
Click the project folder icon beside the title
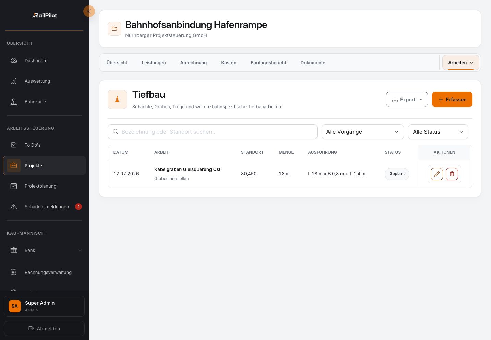click(x=115, y=29)
